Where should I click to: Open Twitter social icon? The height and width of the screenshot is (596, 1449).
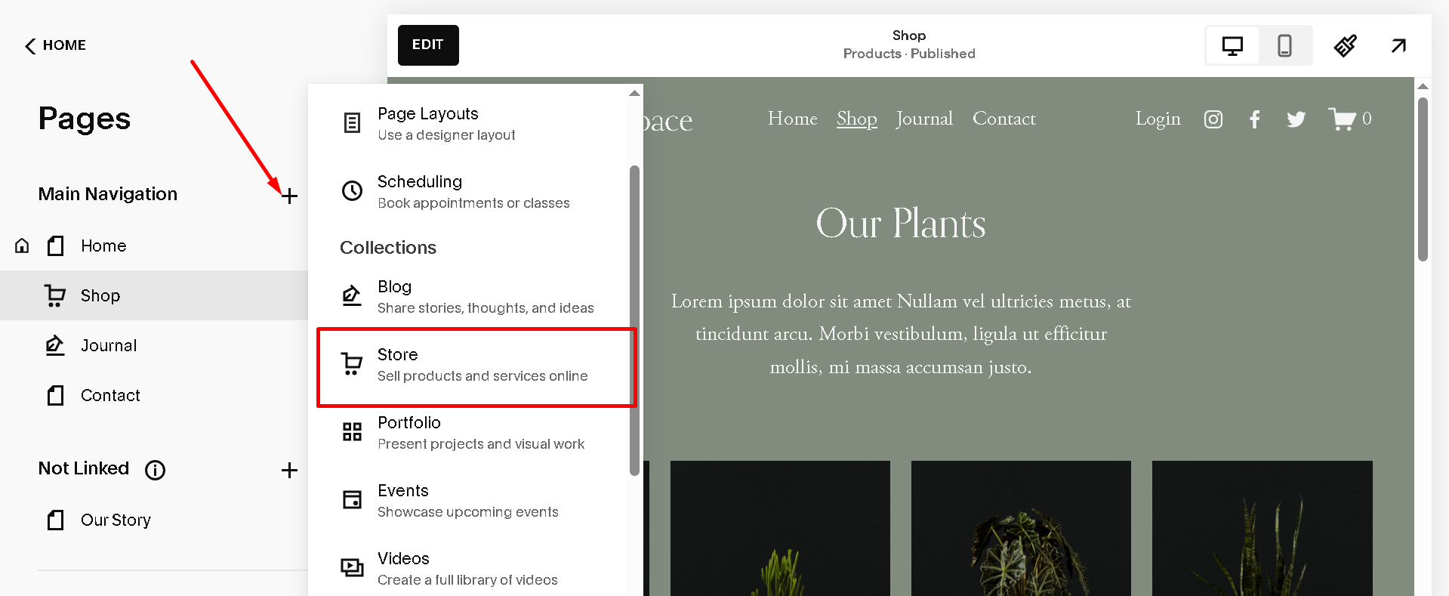tap(1296, 119)
